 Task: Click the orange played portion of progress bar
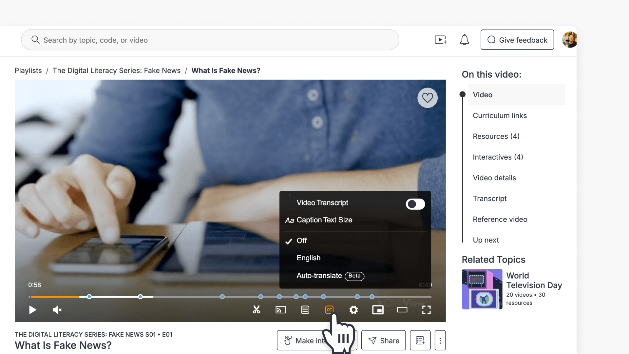pyautogui.click(x=54, y=297)
